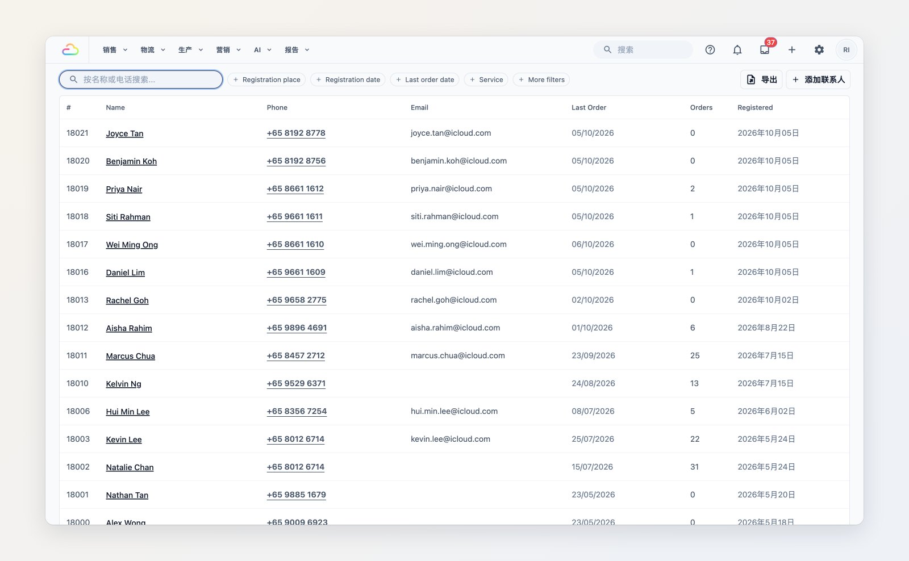Open the notifications bell
The image size is (909, 561).
click(737, 50)
